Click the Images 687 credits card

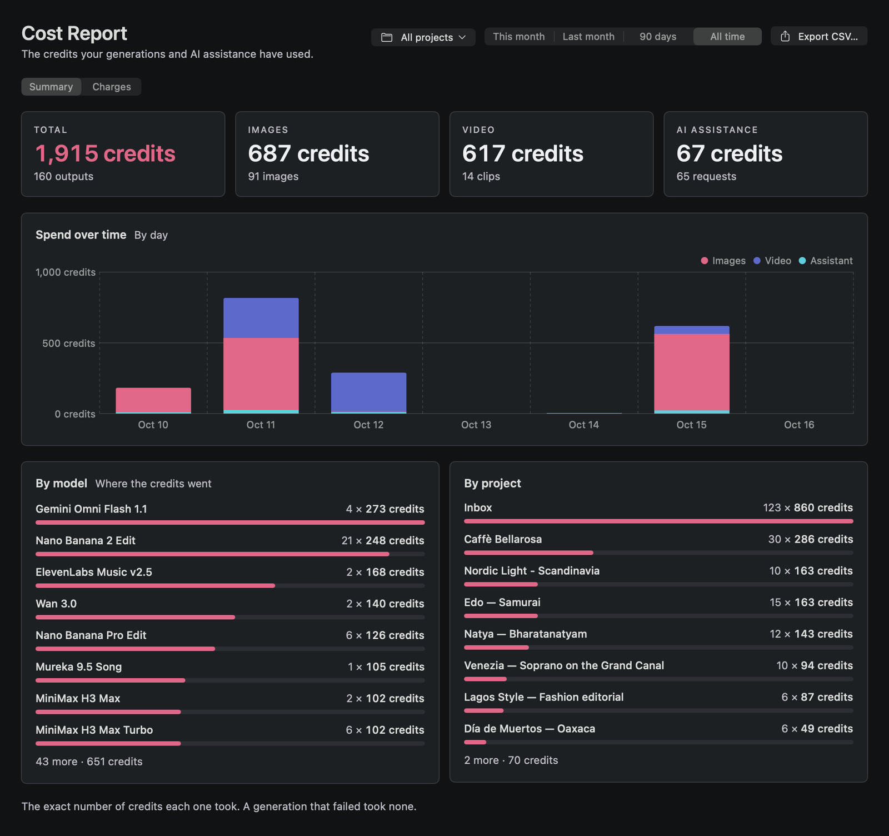point(337,154)
